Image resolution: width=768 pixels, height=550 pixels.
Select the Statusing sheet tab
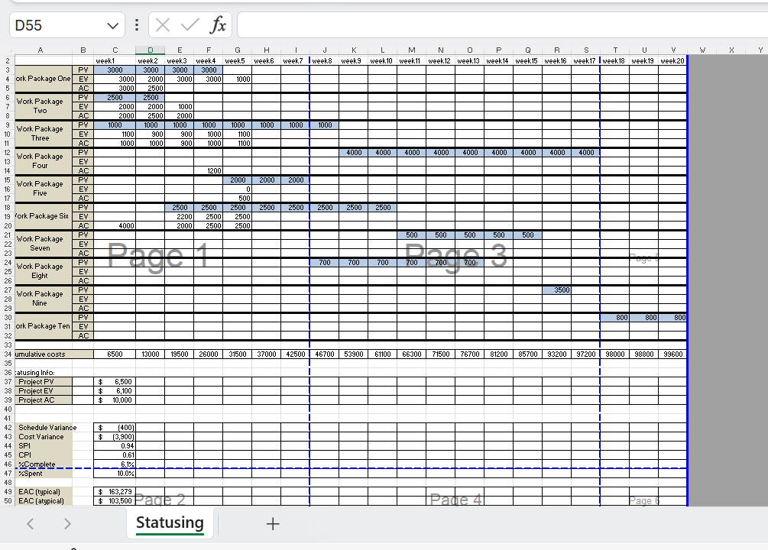(x=169, y=523)
